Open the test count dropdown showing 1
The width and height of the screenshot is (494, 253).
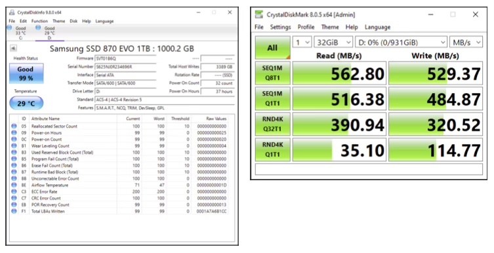302,42
